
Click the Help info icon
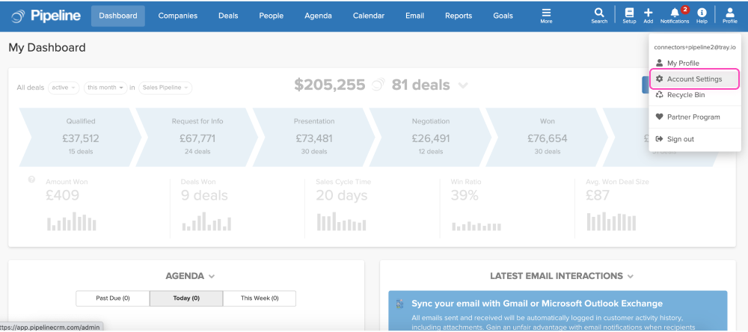(702, 13)
